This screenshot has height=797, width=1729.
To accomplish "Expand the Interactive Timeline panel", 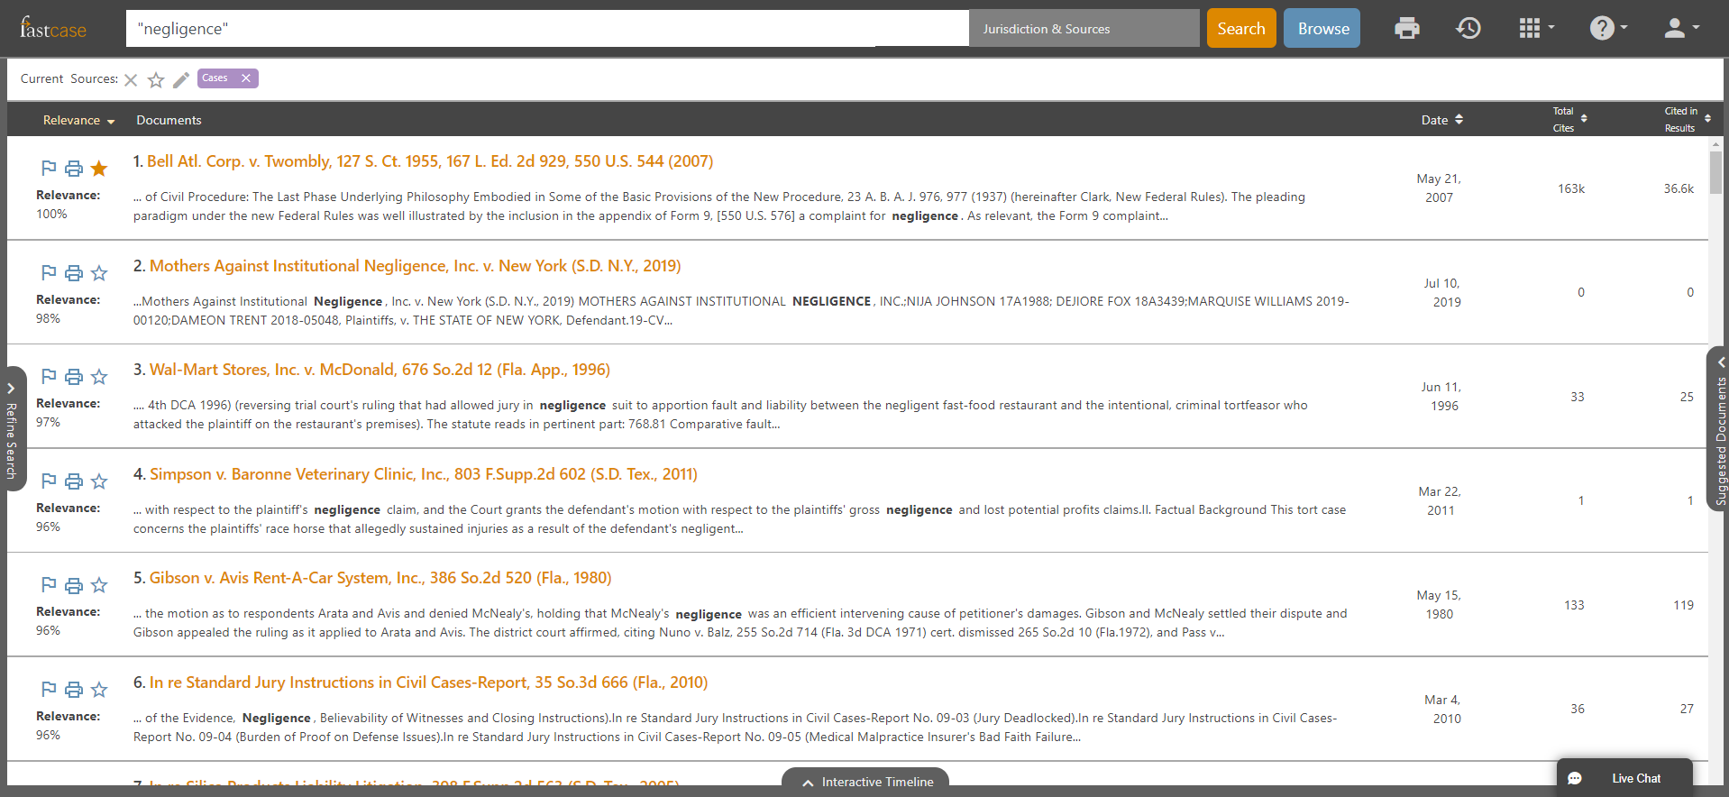I will coord(865,782).
